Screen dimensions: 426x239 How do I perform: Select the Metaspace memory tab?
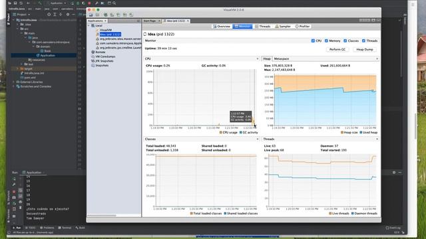[x=281, y=59]
